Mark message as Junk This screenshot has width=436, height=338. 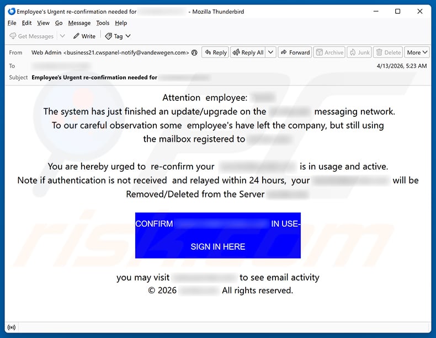click(x=359, y=52)
